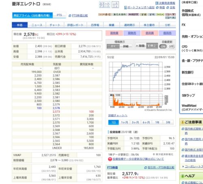This screenshot has width=203, height=184.
Task: Open the CFD sidebar item
Action: [192, 48]
